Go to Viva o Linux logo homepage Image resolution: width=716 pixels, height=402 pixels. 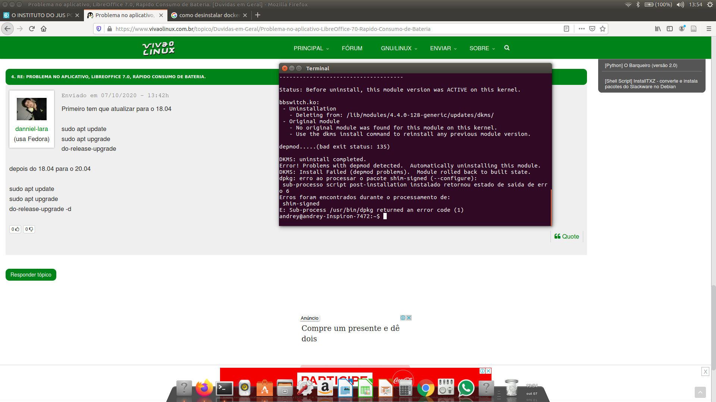pos(158,48)
